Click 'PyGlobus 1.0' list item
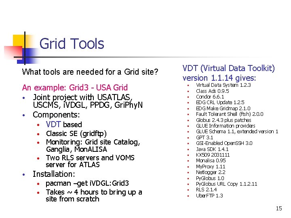Viewport: 291px width, 218px height. [x=210, y=178]
